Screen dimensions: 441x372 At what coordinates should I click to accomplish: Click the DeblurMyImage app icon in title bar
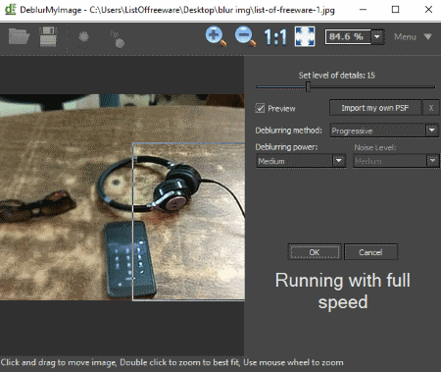[x=11, y=9]
